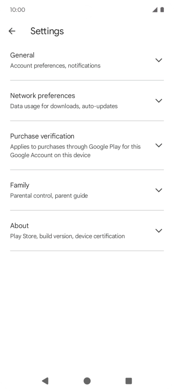The image size is (174, 391).
Task: Tap the Android back navigation triangle
Action: [45, 381]
